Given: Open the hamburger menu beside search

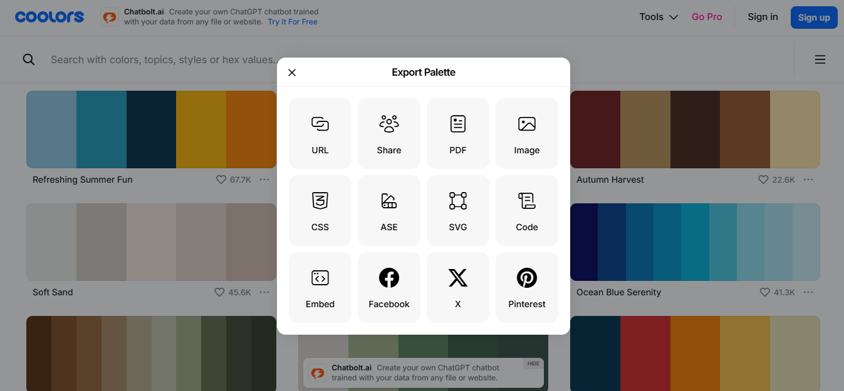Looking at the screenshot, I should (820, 59).
